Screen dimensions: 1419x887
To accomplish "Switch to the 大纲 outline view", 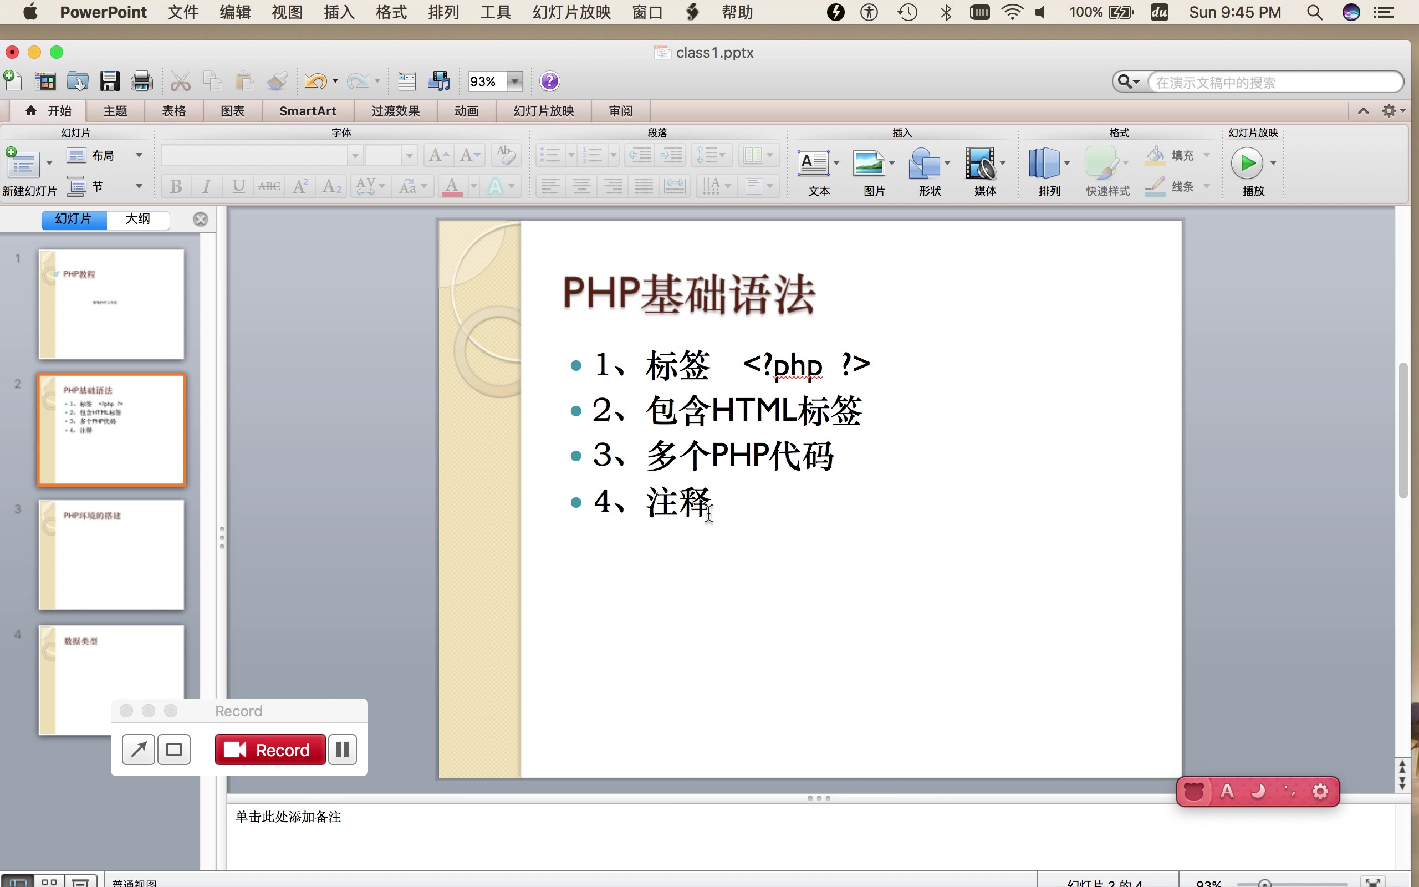I will 138,219.
